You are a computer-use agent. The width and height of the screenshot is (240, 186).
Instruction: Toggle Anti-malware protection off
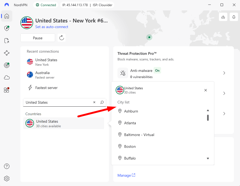coord(157,70)
